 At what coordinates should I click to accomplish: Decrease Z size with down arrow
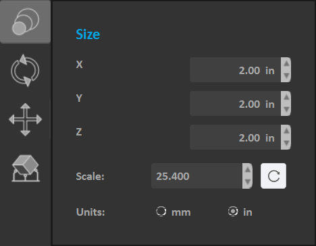click(x=286, y=144)
